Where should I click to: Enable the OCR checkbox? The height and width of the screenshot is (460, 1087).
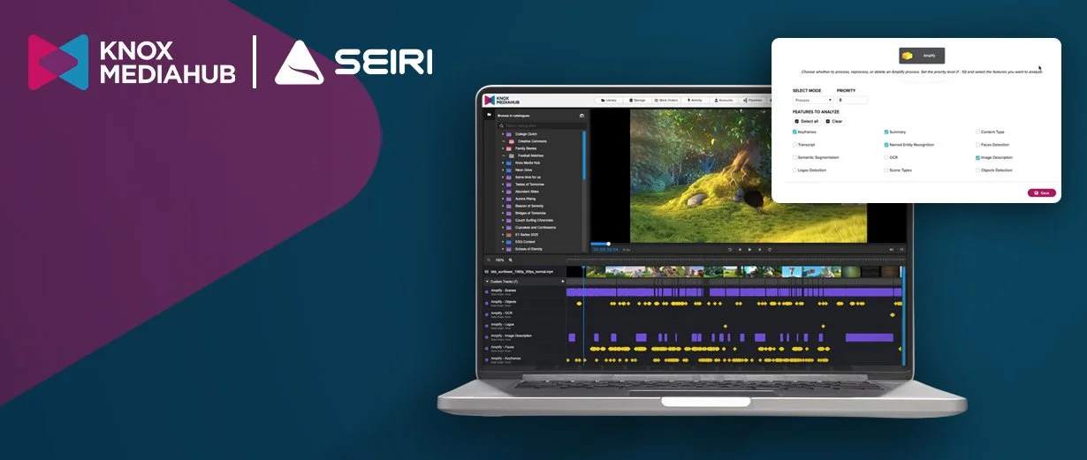(886, 157)
